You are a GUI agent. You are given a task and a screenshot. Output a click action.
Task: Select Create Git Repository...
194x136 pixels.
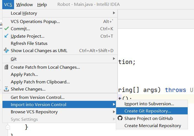tap(152, 111)
